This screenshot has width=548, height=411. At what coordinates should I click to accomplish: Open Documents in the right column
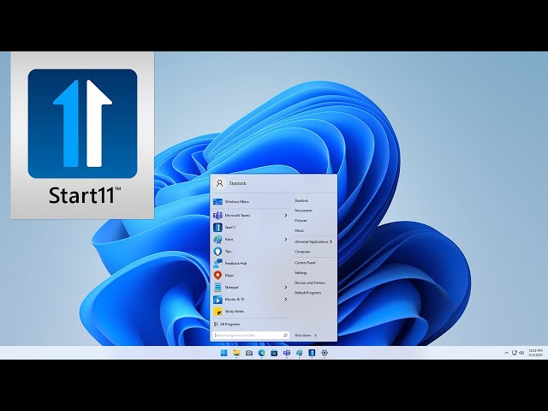click(303, 211)
